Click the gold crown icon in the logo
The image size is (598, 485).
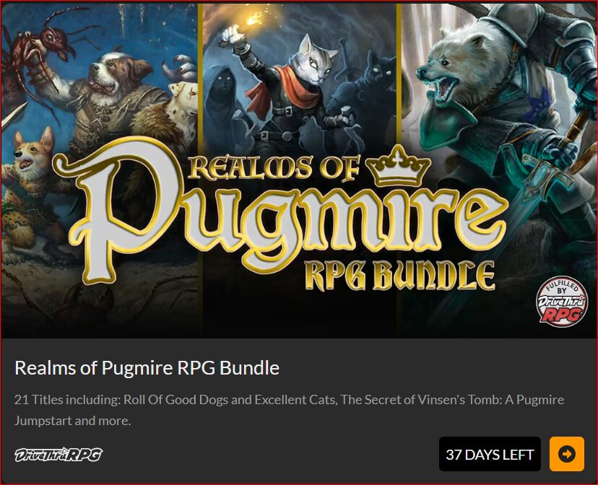[398, 166]
